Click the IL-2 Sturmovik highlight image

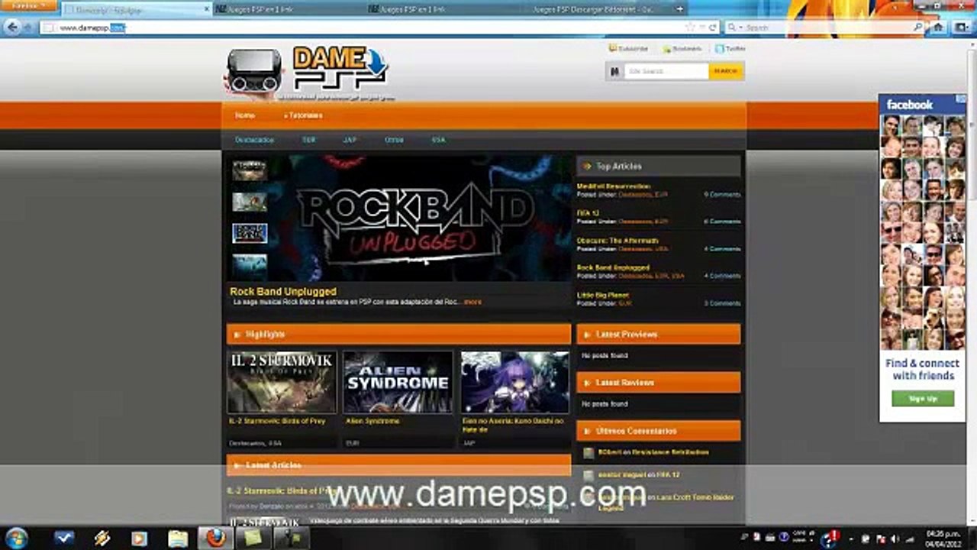point(282,382)
